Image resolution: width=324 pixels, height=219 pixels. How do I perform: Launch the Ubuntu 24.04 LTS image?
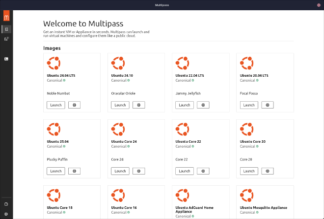56,105
